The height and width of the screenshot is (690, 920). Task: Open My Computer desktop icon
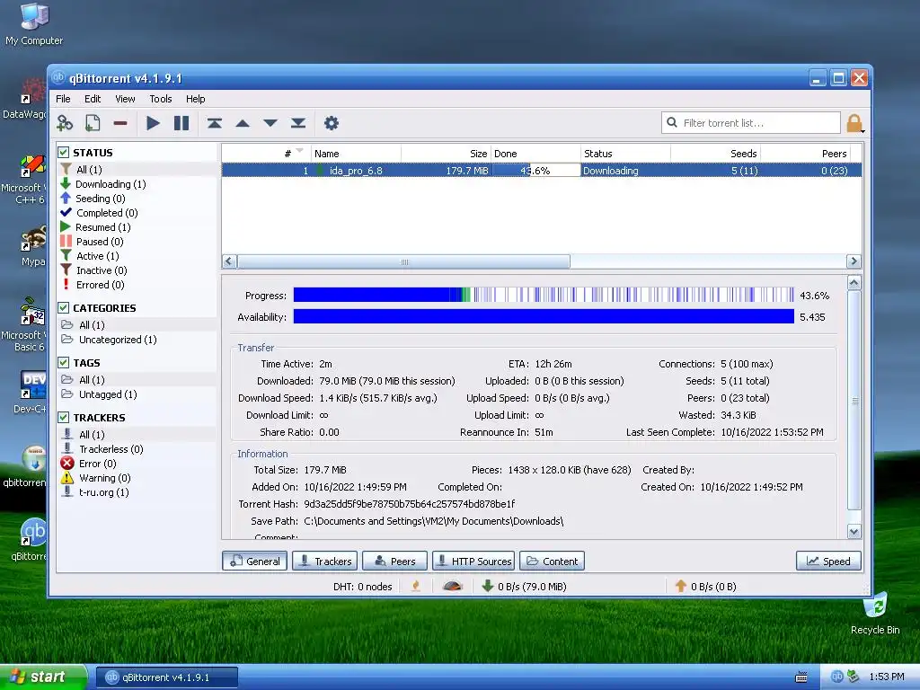click(34, 24)
